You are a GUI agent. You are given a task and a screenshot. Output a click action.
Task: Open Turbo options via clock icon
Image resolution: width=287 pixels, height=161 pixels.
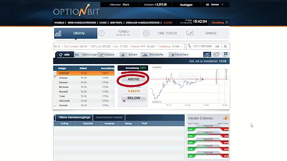click(x=102, y=33)
